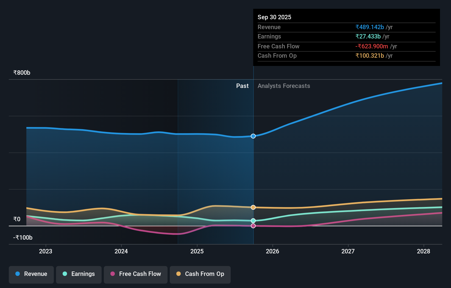Toggle the Cash From Op series visibility
The width and height of the screenshot is (451, 288).
pyautogui.click(x=200, y=274)
